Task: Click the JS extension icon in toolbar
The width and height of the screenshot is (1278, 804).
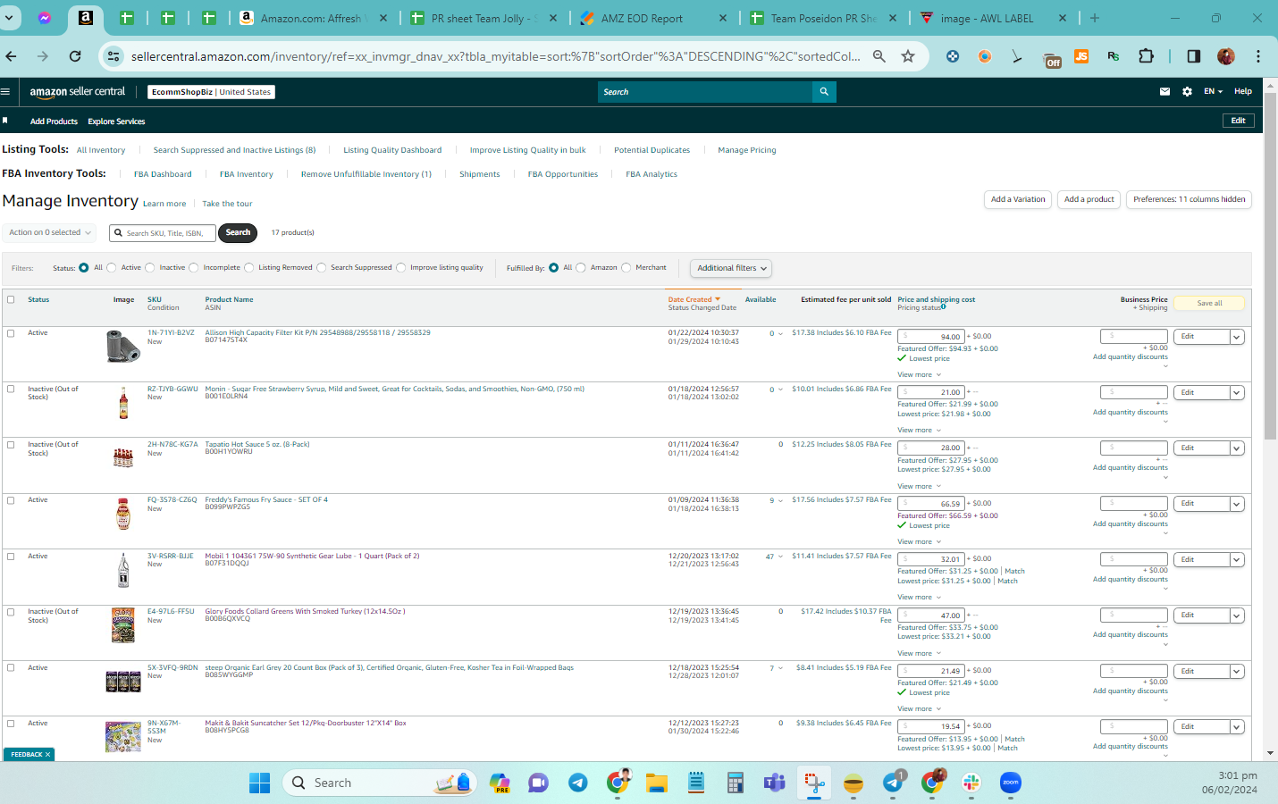Action: pos(1080,56)
